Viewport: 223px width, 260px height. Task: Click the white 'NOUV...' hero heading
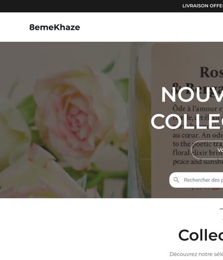click(192, 95)
